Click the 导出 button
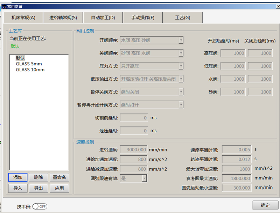 coord(38,188)
